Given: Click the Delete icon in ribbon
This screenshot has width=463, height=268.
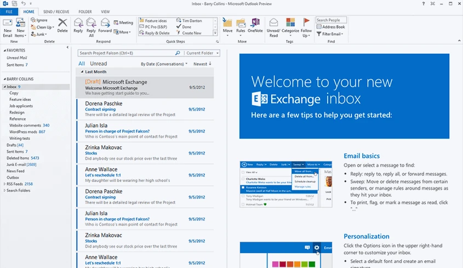Looking at the screenshot, I should tap(62, 24).
